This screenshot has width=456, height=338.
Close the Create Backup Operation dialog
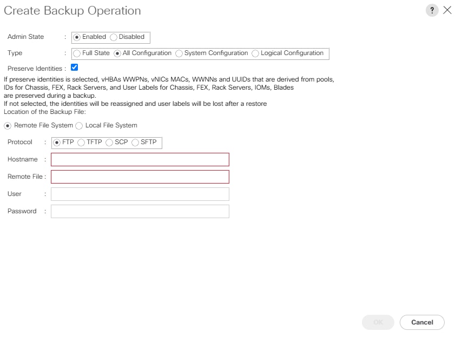click(447, 10)
